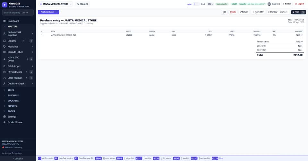Open Stock Journals via shuffle icon
Screen dimensions: 308x161
click(4, 78)
